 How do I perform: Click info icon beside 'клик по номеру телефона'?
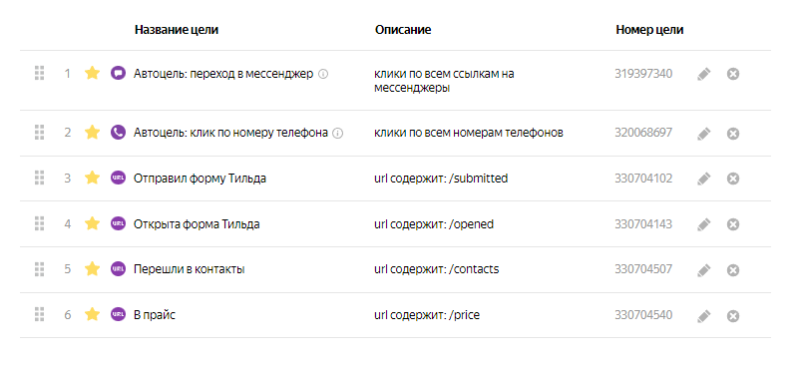[337, 133]
